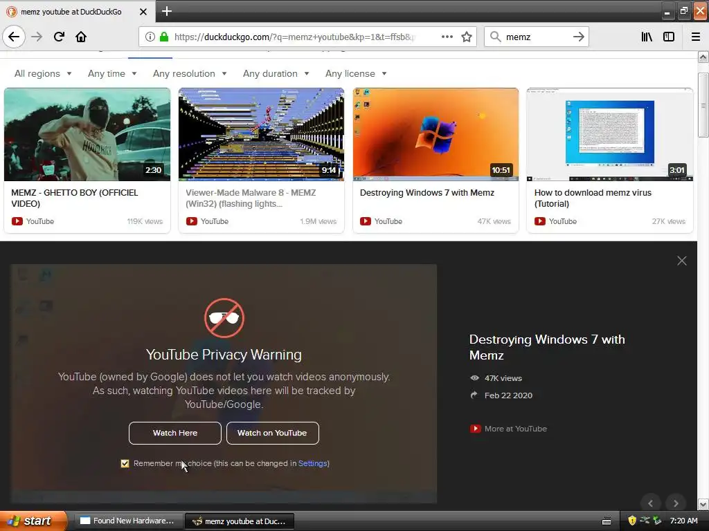Expand the All regions filter
The height and width of the screenshot is (531, 709).
(43, 73)
